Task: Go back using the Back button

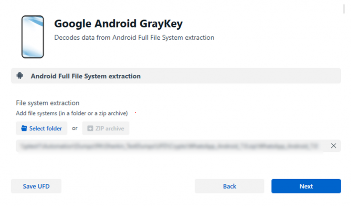Action: click(229, 186)
